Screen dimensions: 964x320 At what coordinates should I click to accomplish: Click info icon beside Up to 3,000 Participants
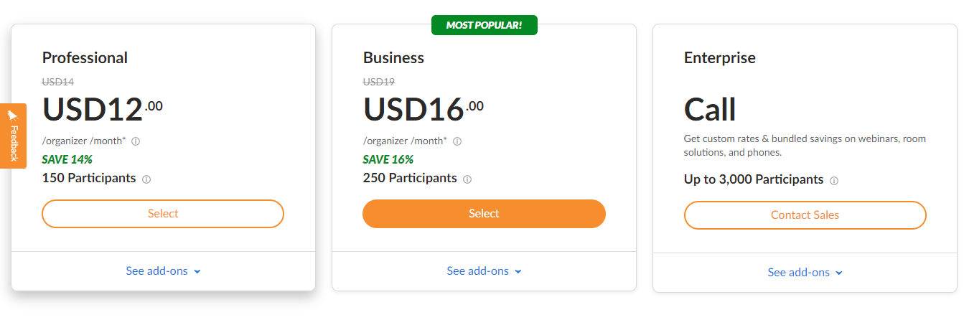834,181
